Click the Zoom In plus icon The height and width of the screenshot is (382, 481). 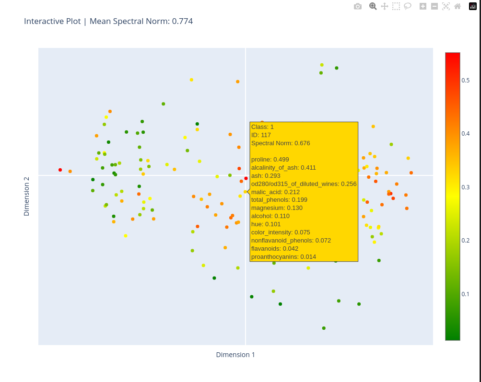tap(423, 6)
